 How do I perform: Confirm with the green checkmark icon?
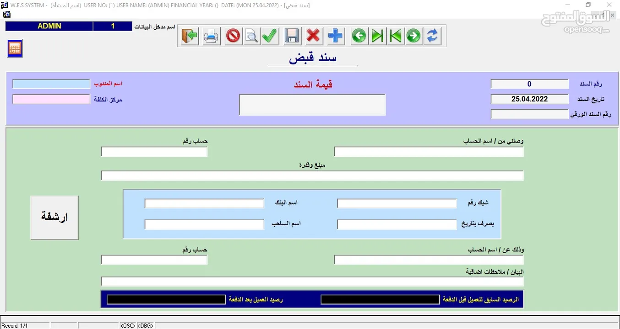pos(270,36)
